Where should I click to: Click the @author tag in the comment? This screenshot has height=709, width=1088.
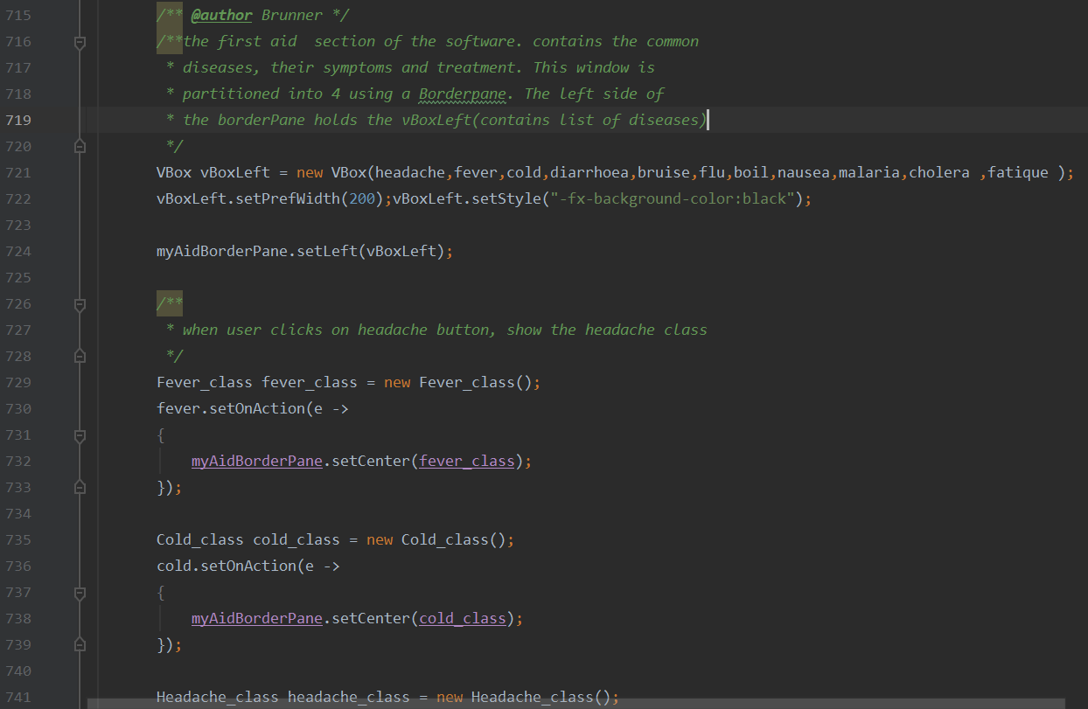(x=222, y=15)
